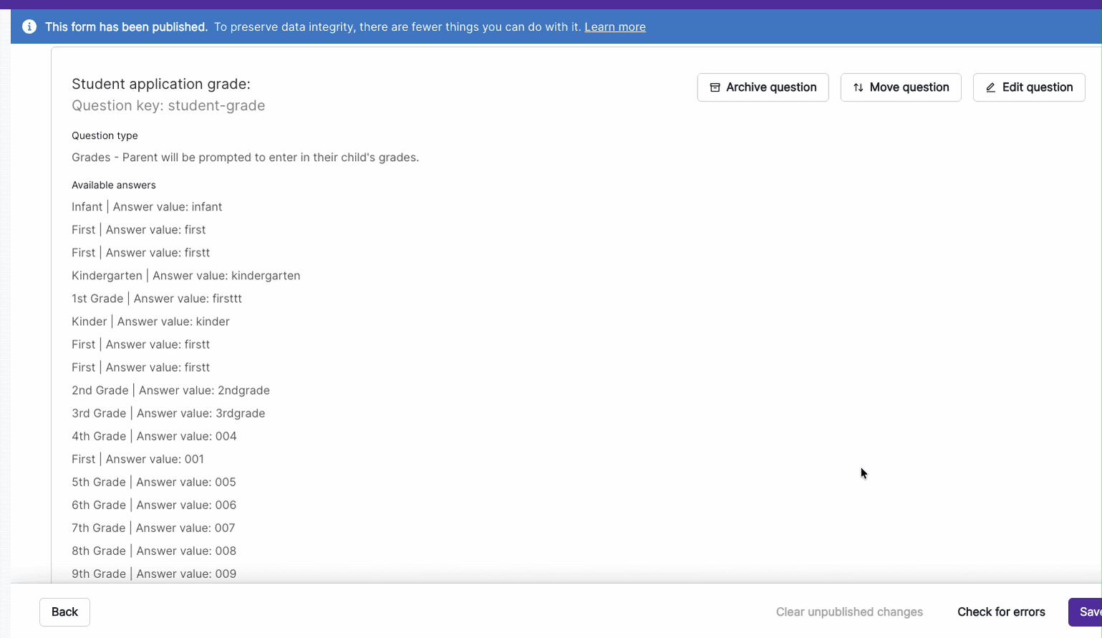Click the '8th Grade | Answer value: 008' row
The width and height of the screenshot is (1102, 638).
coord(154,551)
